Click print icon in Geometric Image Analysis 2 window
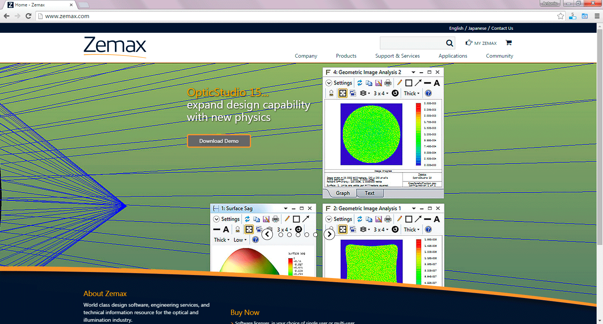Viewport: 603px width, 324px height. 388,83
